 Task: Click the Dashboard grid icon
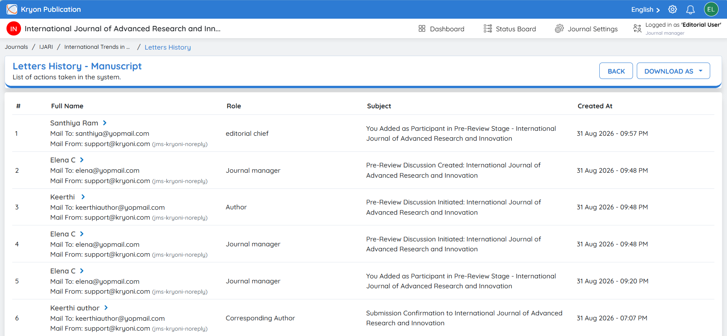pyautogui.click(x=422, y=29)
